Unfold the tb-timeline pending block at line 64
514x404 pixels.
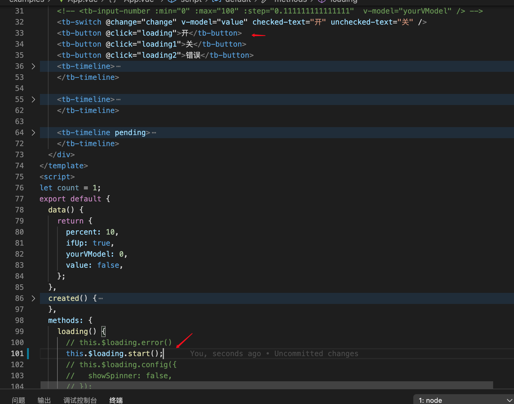tap(33, 133)
